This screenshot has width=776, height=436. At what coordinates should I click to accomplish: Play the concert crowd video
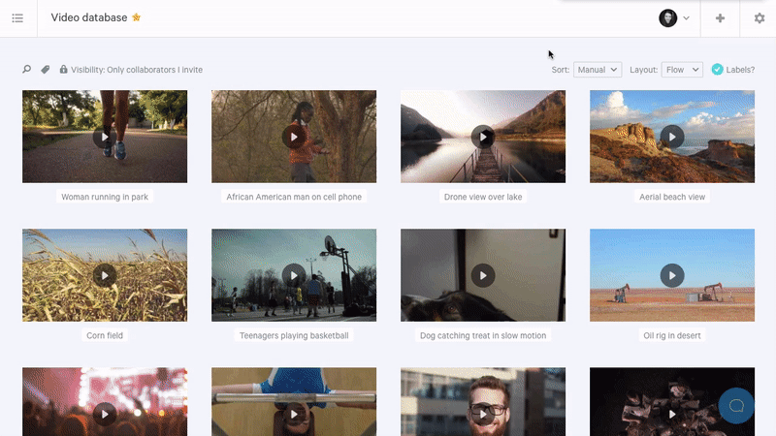[105, 415]
